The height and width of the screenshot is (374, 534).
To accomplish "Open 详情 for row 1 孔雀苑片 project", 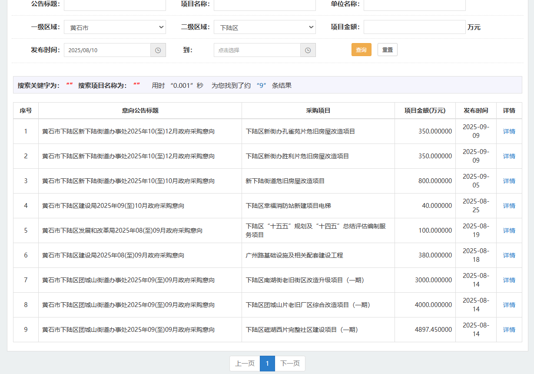I will pos(509,131).
